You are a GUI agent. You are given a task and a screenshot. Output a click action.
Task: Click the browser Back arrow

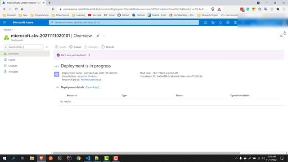(x=4, y=9)
